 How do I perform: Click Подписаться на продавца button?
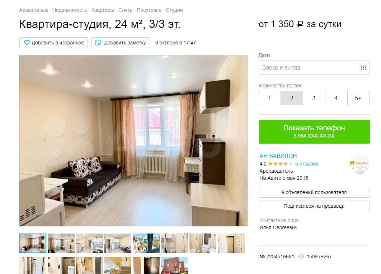pyautogui.click(x=314, y=206)
